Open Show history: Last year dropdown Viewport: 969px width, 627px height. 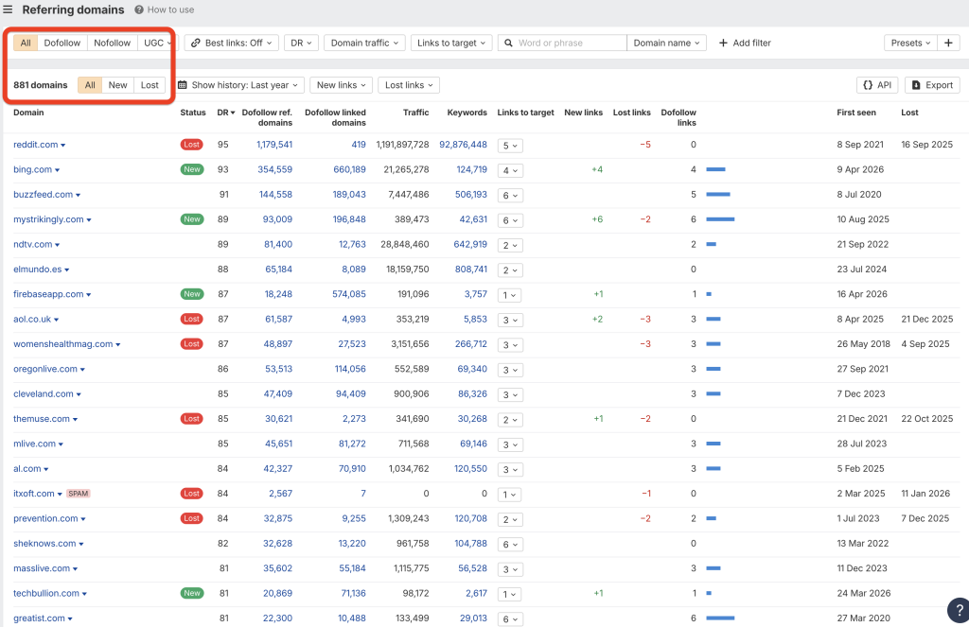pos(238,84)
